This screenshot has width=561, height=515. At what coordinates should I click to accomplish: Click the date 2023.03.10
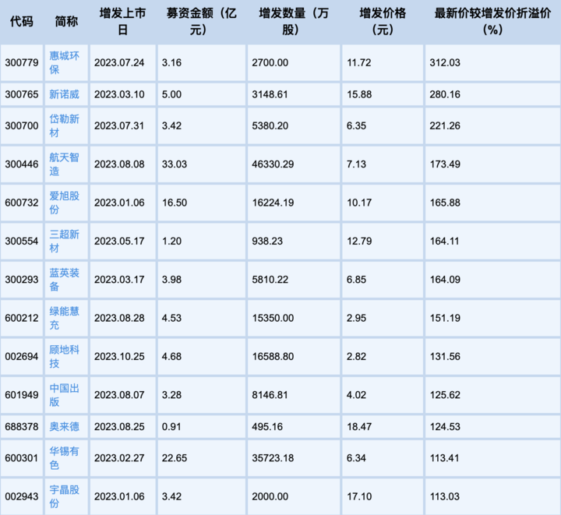119,94
